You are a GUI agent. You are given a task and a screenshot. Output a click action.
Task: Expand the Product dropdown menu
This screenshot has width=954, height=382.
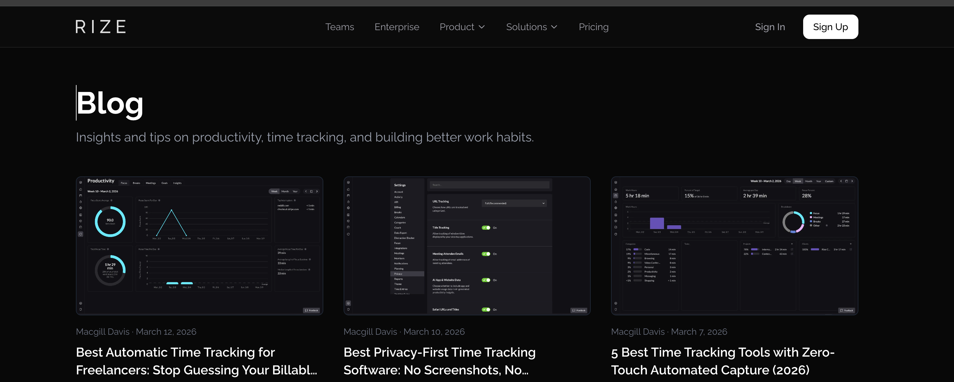(462, 27)
